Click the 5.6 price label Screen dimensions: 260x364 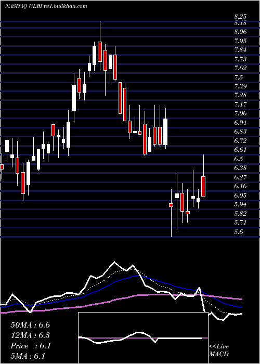pyautogui.click(x=239, y=231)
